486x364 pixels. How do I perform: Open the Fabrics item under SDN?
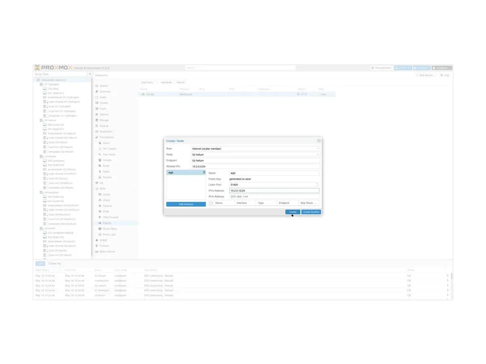(x=115, y=223)
